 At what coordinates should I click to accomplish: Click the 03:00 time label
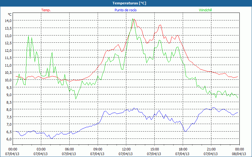point(41,149)
